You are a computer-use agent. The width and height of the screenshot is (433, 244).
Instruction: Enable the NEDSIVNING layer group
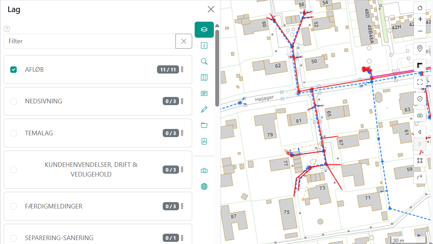point(13,102)
